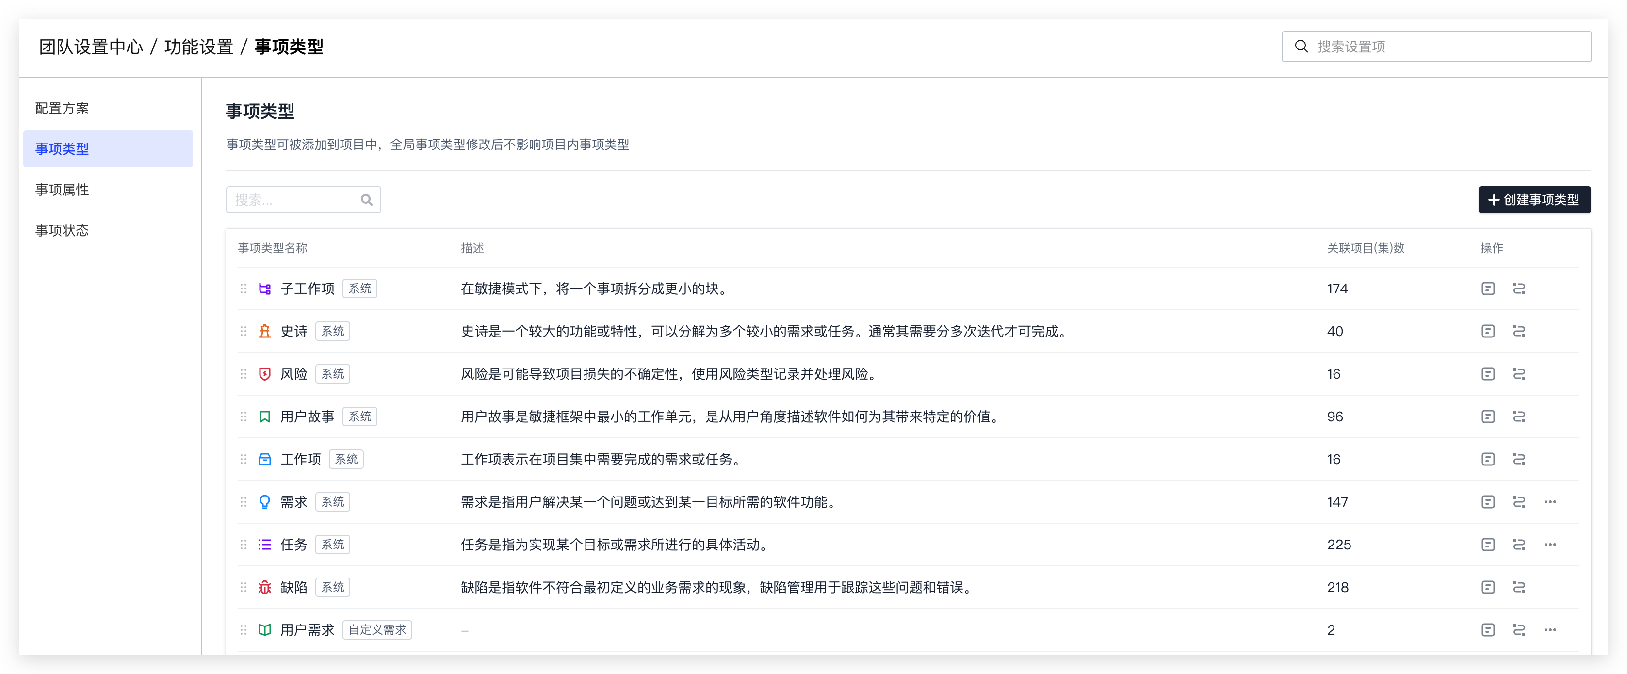Screen dimensions: 1627x674
Task: Open workflow icon for 风险 row
Action: click(1519, 373)
